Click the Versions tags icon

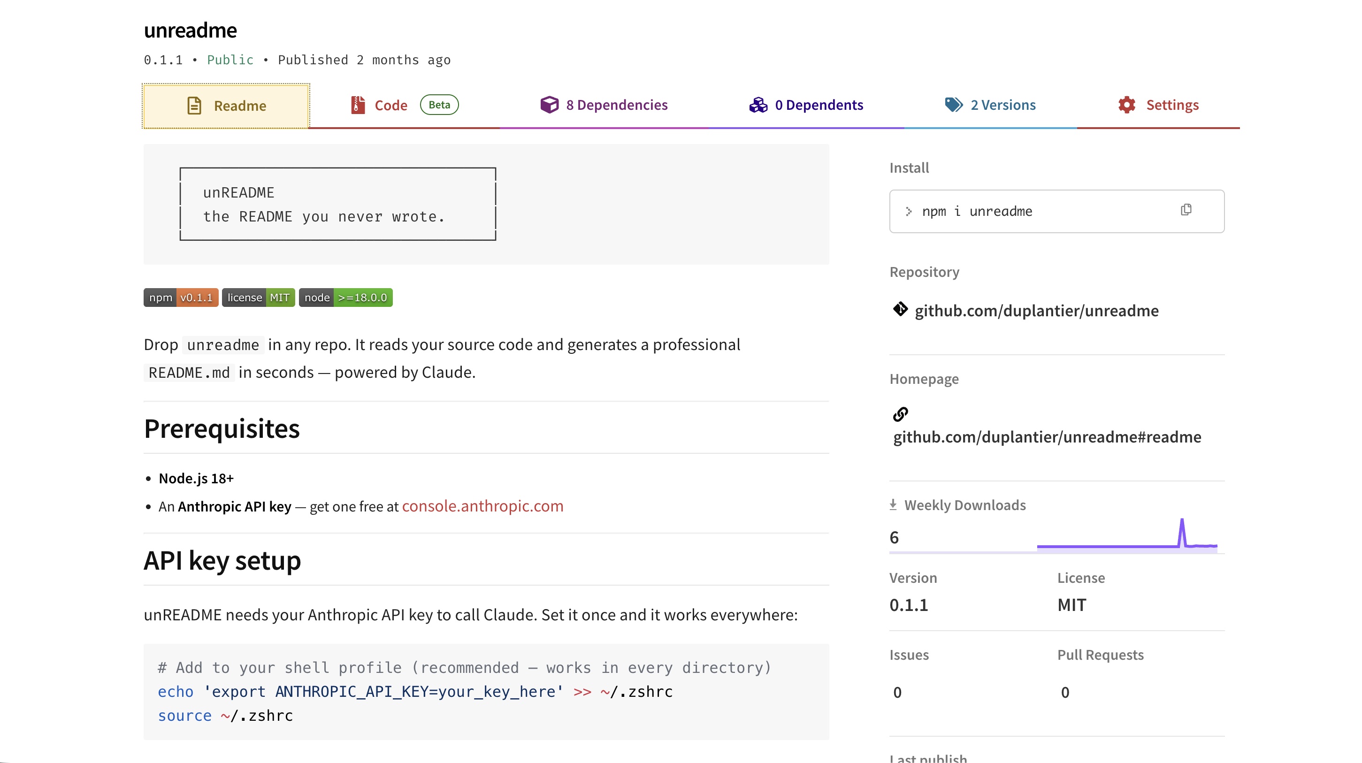point(954,105)
